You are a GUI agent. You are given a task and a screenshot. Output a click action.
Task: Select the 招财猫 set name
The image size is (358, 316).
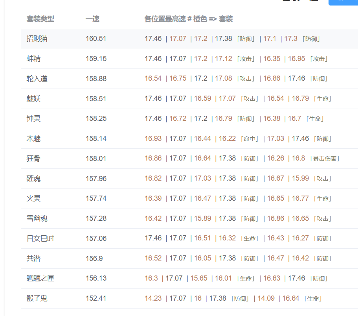pos(37,39)
